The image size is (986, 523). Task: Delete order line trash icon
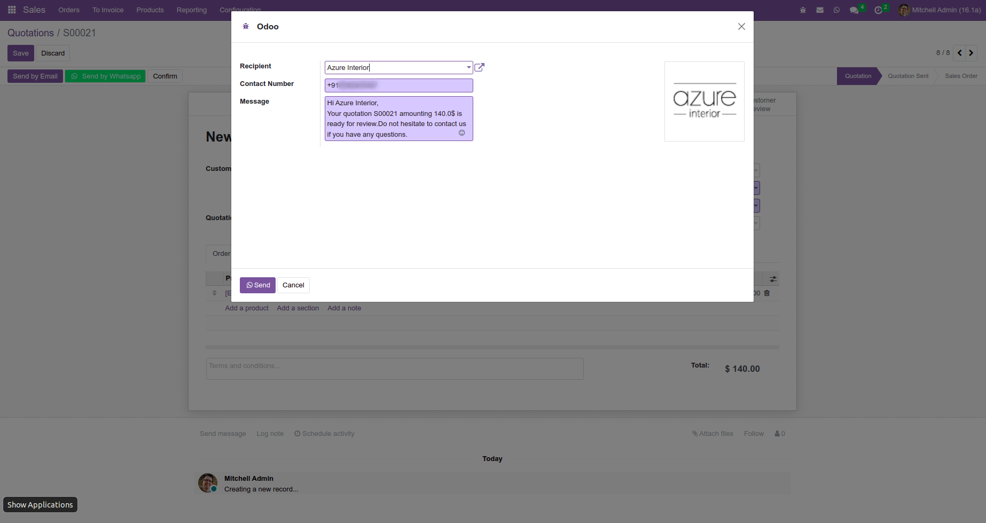767,293
